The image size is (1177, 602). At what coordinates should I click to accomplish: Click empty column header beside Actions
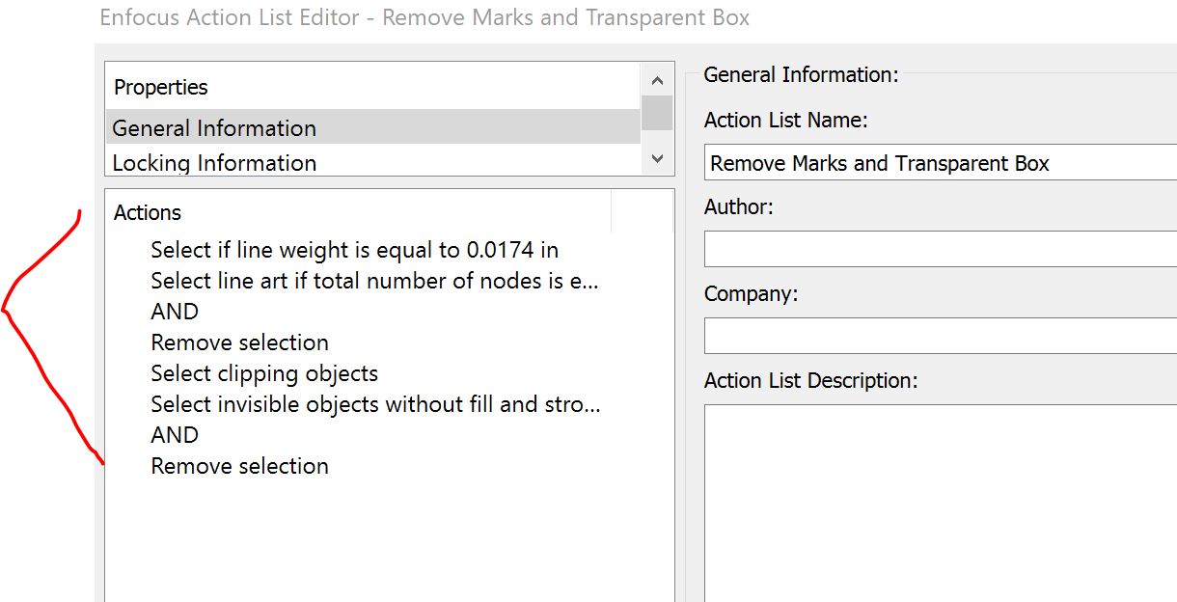(x=642, y=212)
